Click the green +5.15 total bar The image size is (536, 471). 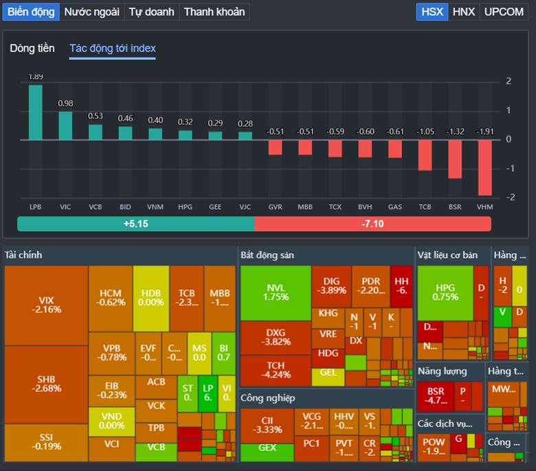(135, 224)
